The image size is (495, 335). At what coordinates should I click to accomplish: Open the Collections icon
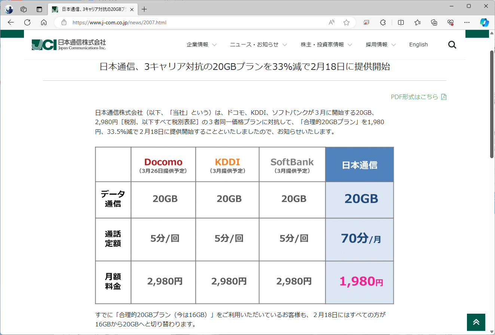pos(434,22)
